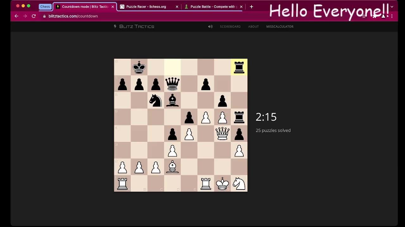Close the Countdown mode tab
Image resolution: width=405 pixels, height=227 pixels.
(113, 7)
